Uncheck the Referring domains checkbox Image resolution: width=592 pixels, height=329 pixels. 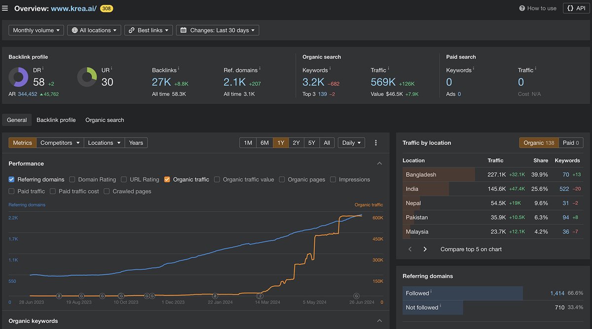click(x=11, y=180)
